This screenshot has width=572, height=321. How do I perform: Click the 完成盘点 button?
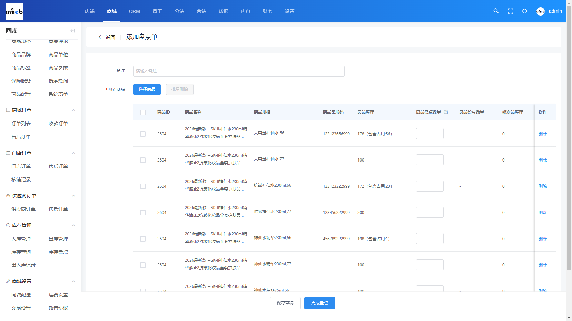pos(320,303)
